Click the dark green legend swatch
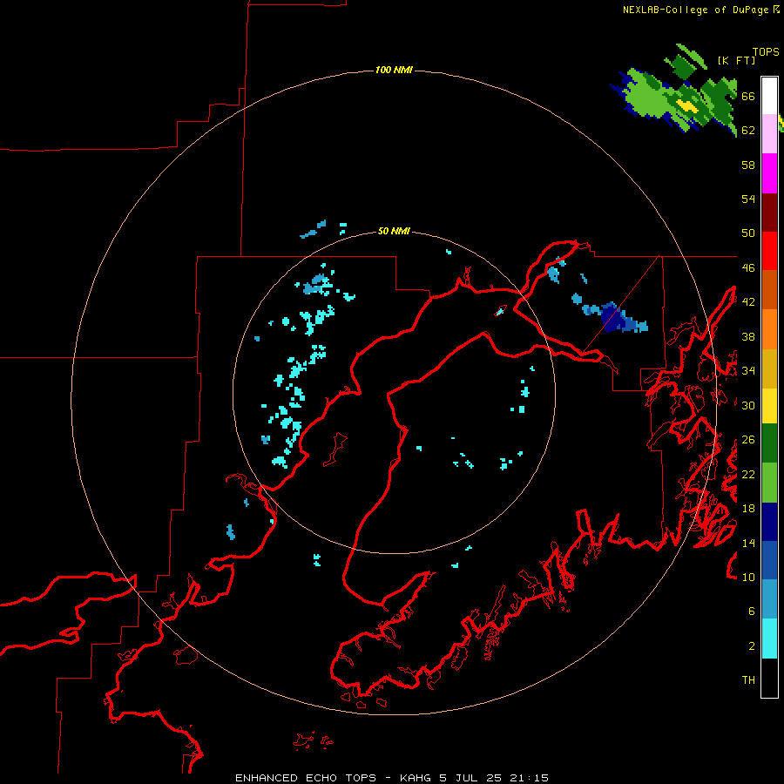Viewport: 784px width, 784px height. 769,443
